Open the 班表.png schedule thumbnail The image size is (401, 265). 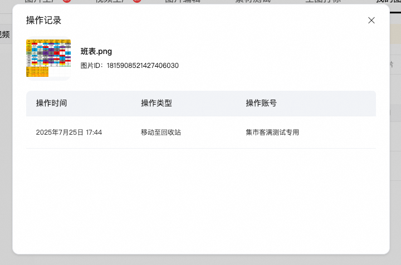48,58
